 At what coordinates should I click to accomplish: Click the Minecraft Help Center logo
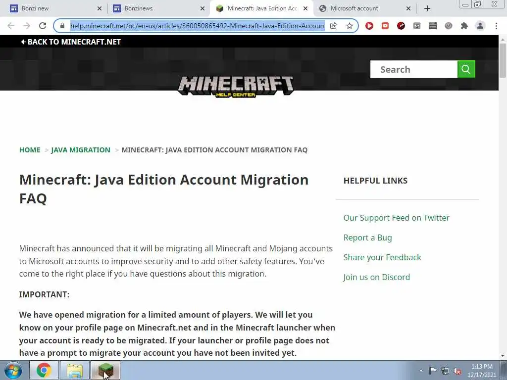(236, 87)
